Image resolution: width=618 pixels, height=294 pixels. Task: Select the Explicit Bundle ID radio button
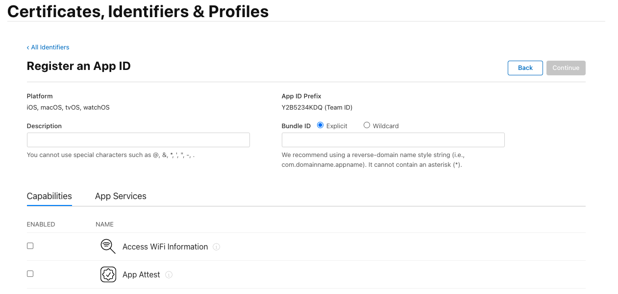(319, 125)
